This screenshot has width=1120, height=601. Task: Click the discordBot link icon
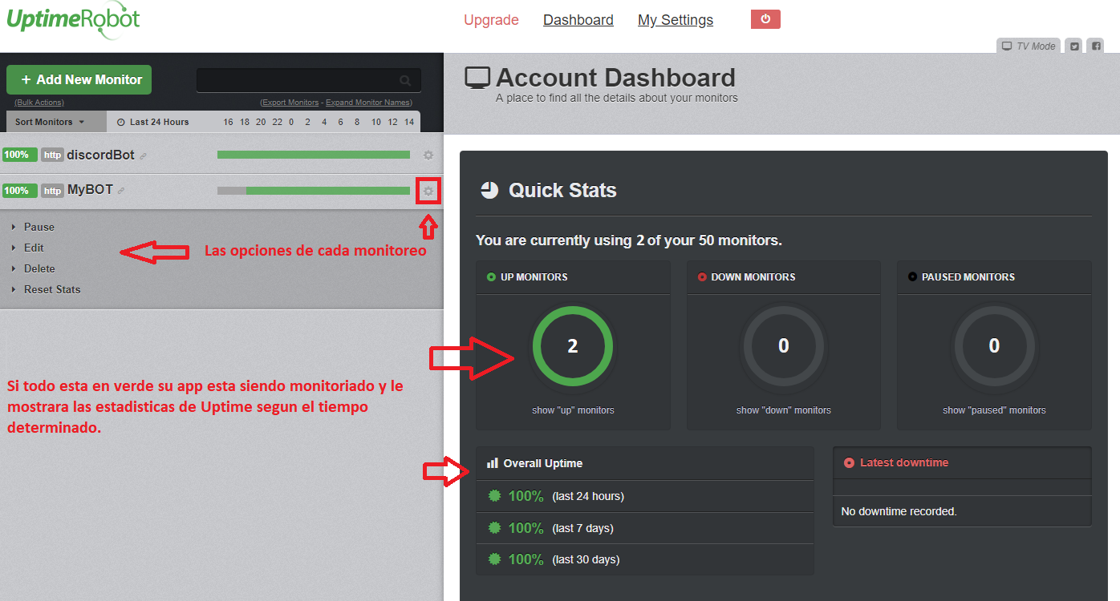(144, 156)
